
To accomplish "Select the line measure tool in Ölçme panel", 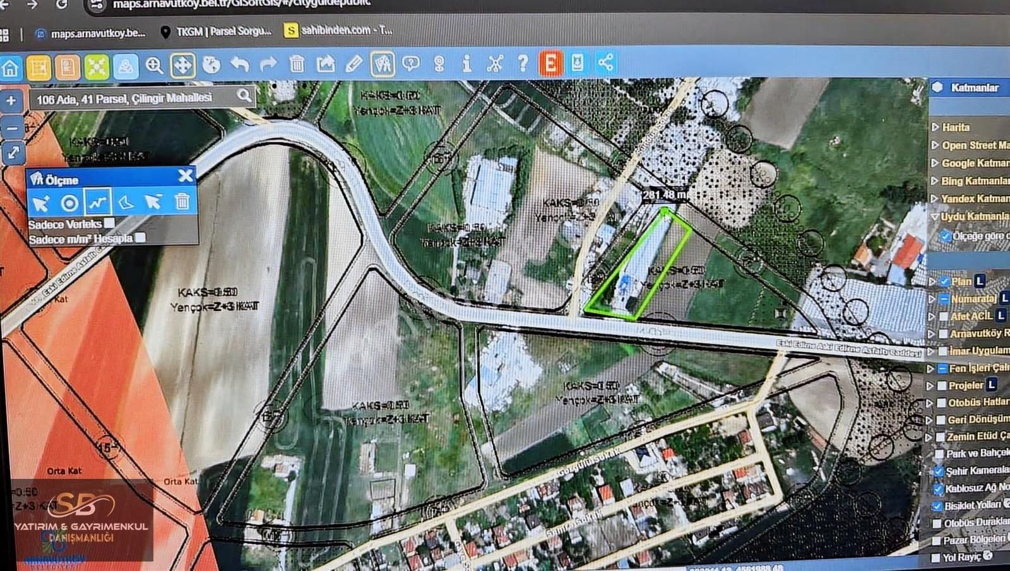I will point(98,202).
